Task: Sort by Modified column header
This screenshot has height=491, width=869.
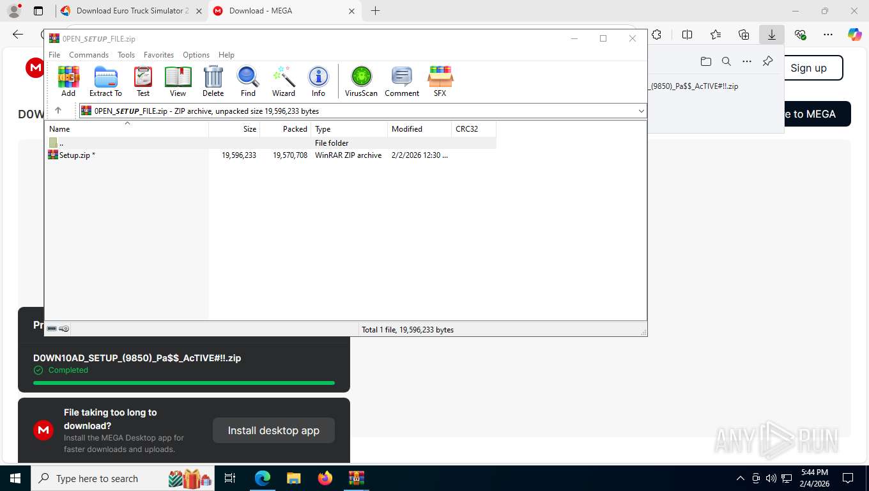Action: click(x=419, y=129)
